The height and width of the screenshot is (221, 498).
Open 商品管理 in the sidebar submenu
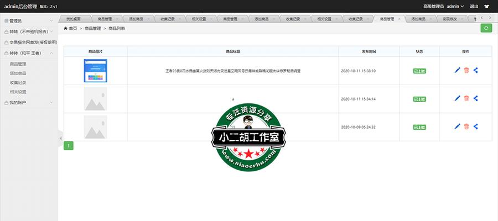click(x=18, y=64)
